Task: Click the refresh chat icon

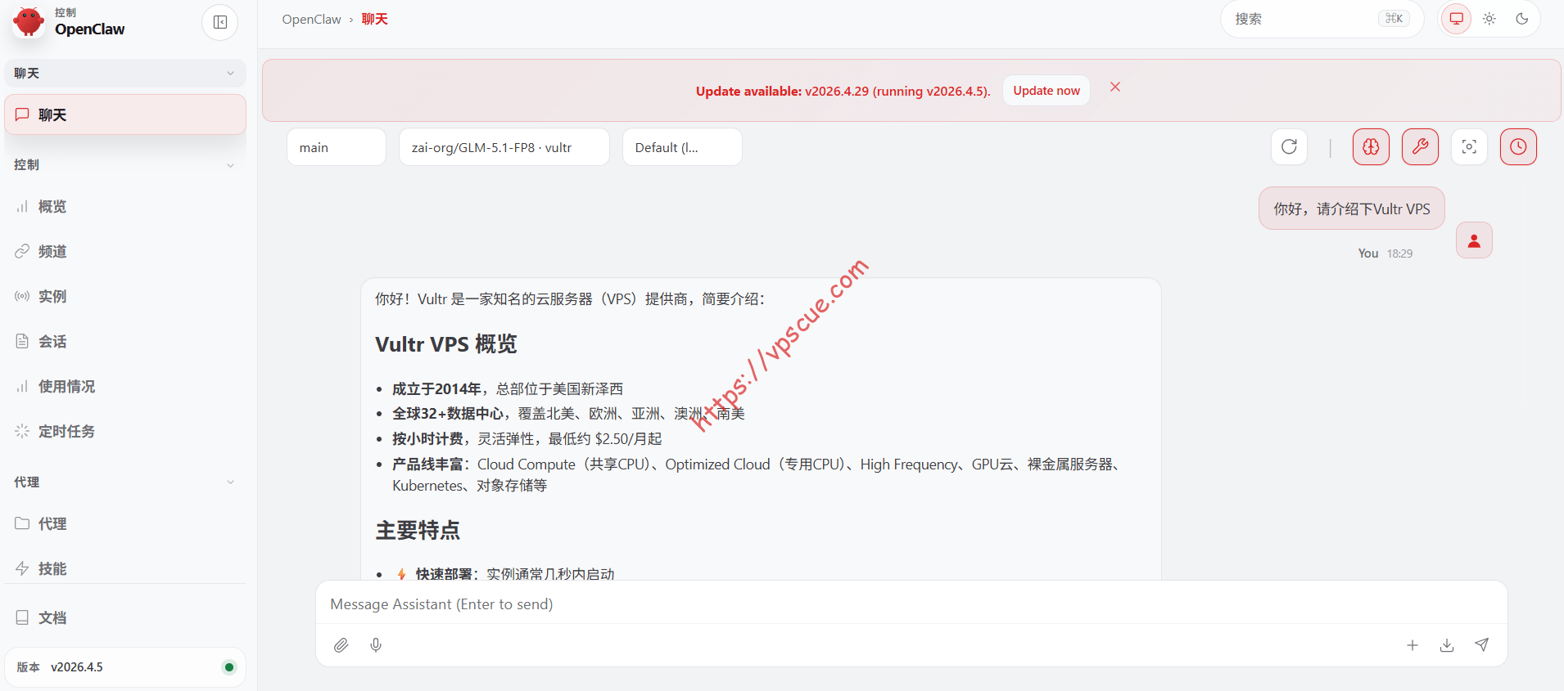Action: click(1289, 147)
